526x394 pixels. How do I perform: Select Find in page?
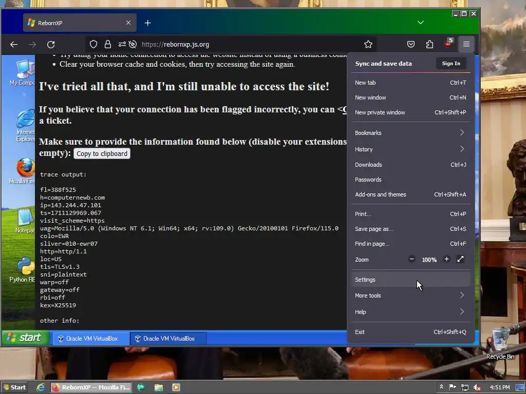point(410,244)
